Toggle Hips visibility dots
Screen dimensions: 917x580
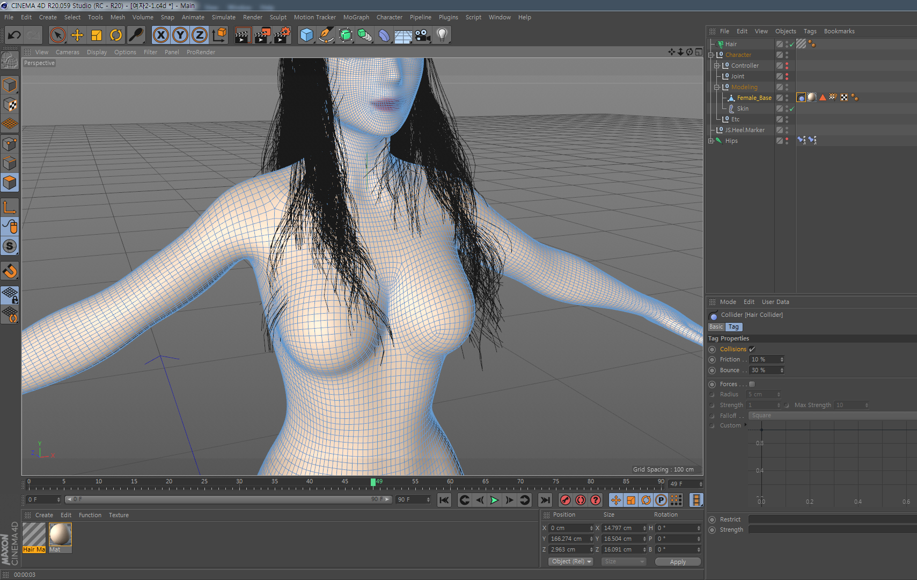pos(787,141)
